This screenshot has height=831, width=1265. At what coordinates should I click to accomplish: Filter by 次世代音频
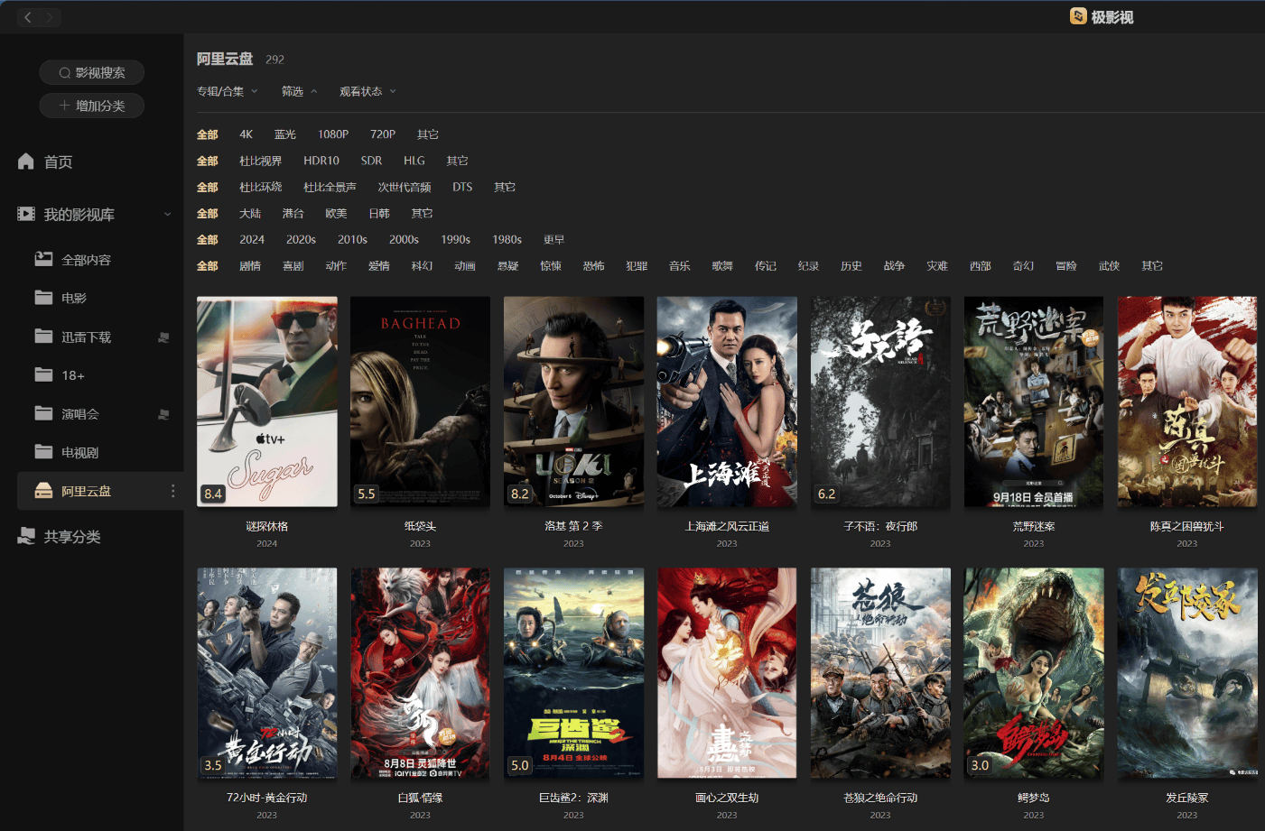coord(405,187)
